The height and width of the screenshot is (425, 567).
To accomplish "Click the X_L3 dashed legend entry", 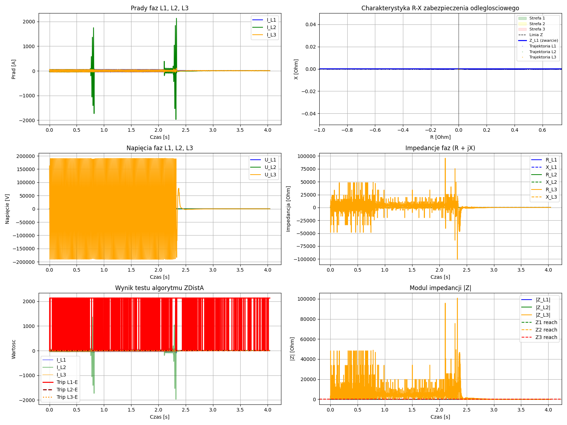I will (x=551, y=197).
